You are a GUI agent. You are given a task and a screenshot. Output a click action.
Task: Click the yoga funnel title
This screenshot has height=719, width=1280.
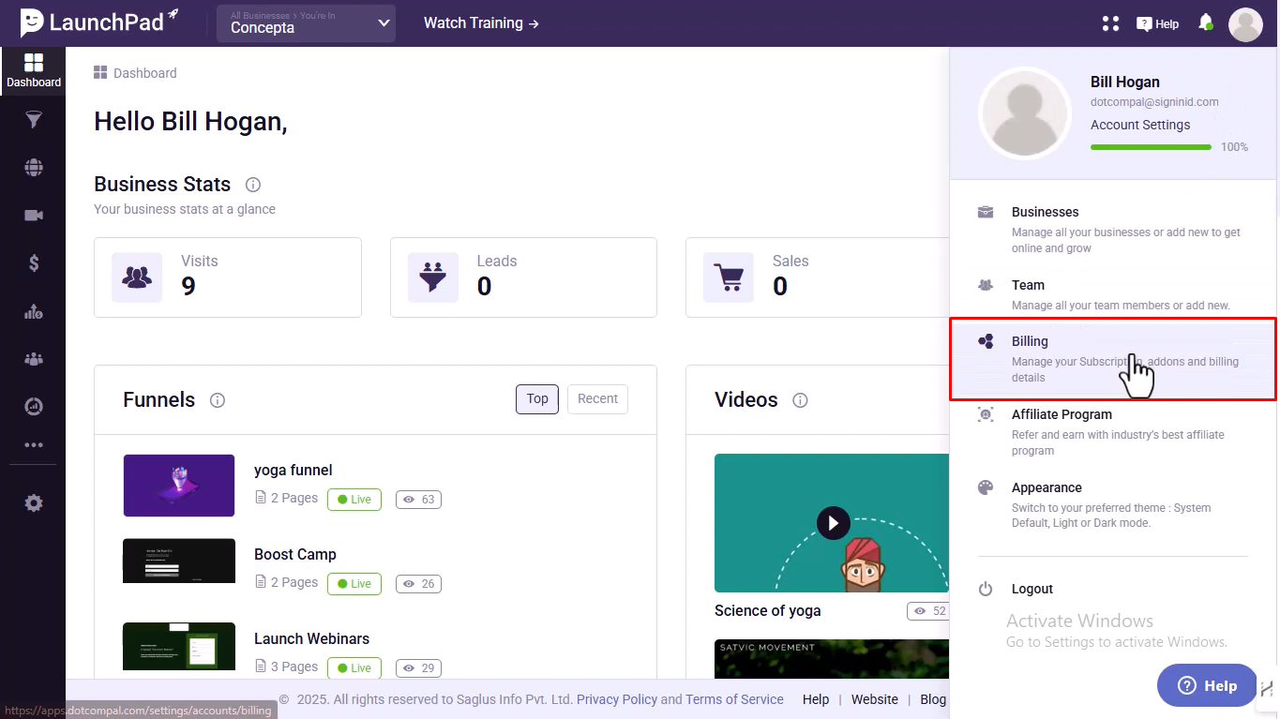[294, 470]
